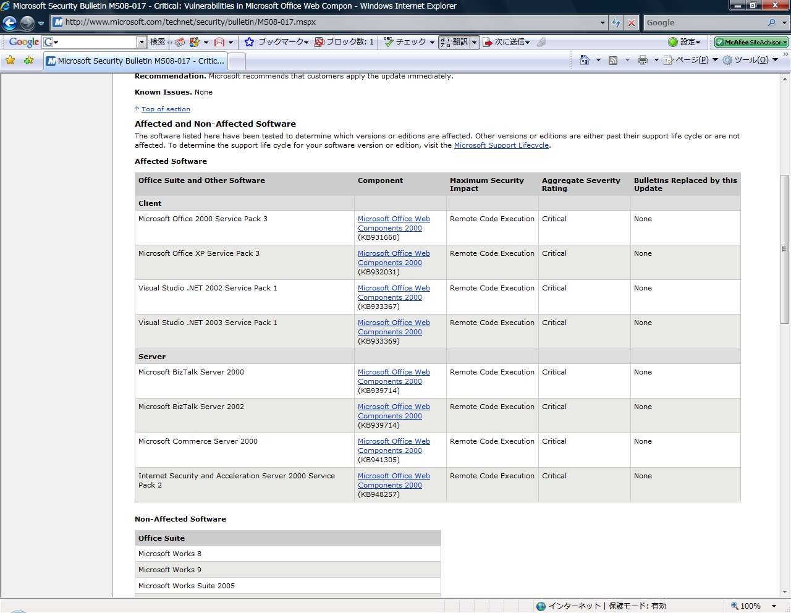Click the RSS feeds icon

[613, 60]
